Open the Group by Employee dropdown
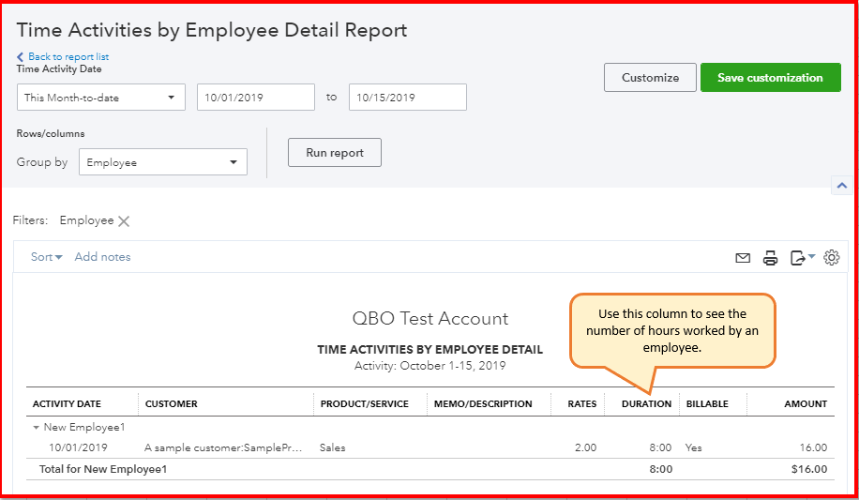Screen dimensions: 859x500 pos(163,161)
